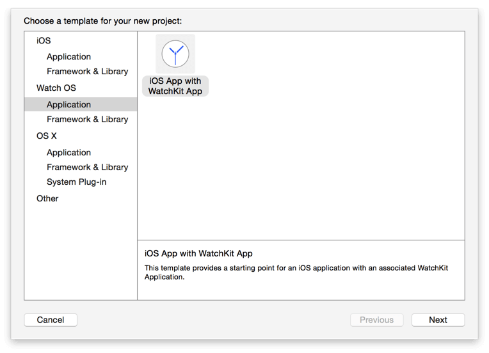Click the bold template title in the description pane
Screen dimensions: 489x353
[x=198, y=253]
